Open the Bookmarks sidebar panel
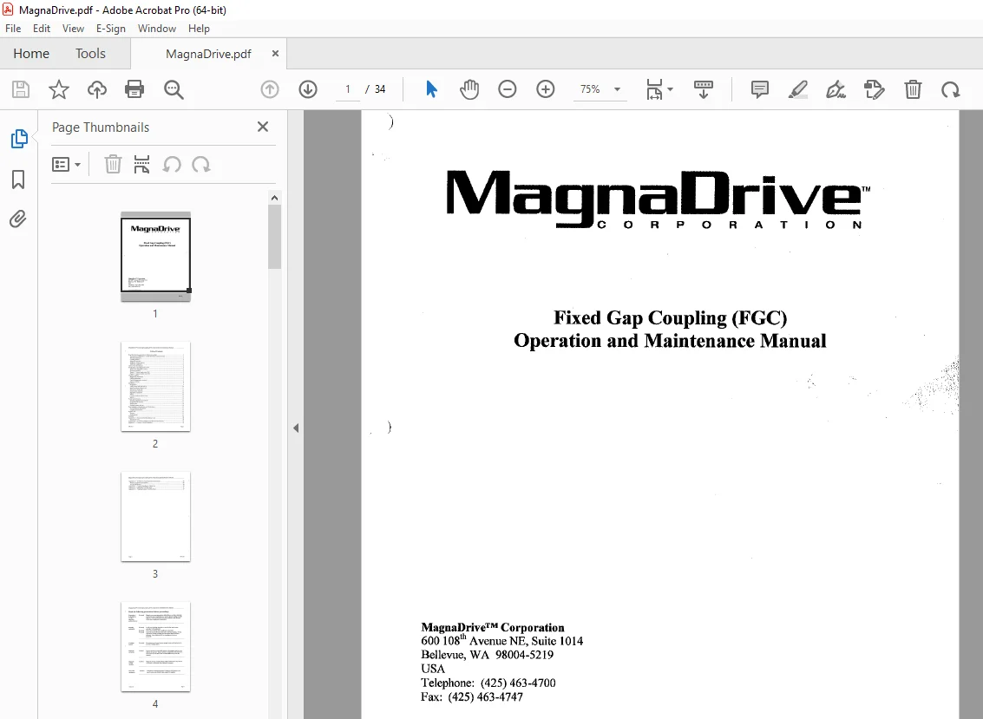The image size is (983, 719). coord(18,180)
